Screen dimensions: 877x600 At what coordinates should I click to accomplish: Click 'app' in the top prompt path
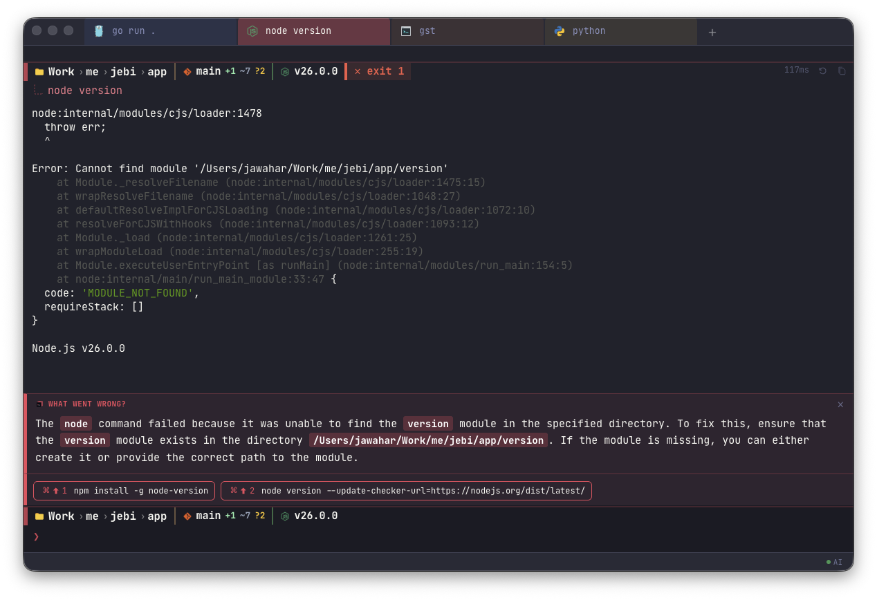coord(157,72)
